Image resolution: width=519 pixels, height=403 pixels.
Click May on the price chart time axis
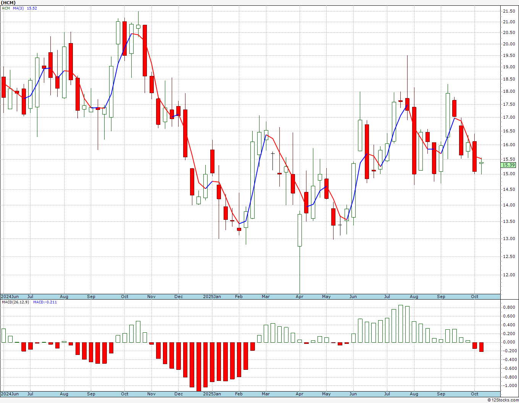[326, 297]
